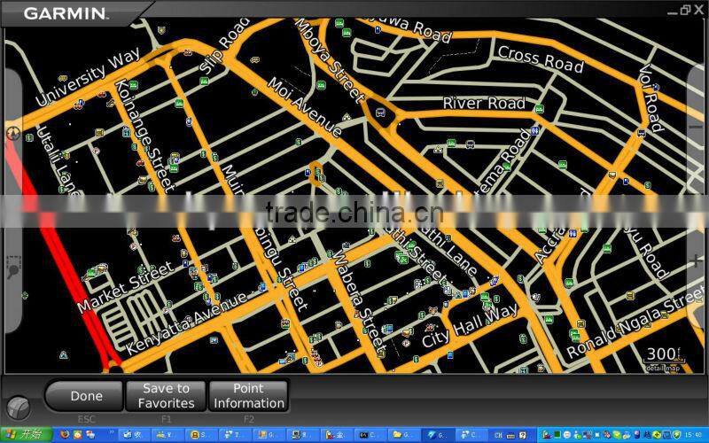Click the Ronald Ngala Street label

636,323
